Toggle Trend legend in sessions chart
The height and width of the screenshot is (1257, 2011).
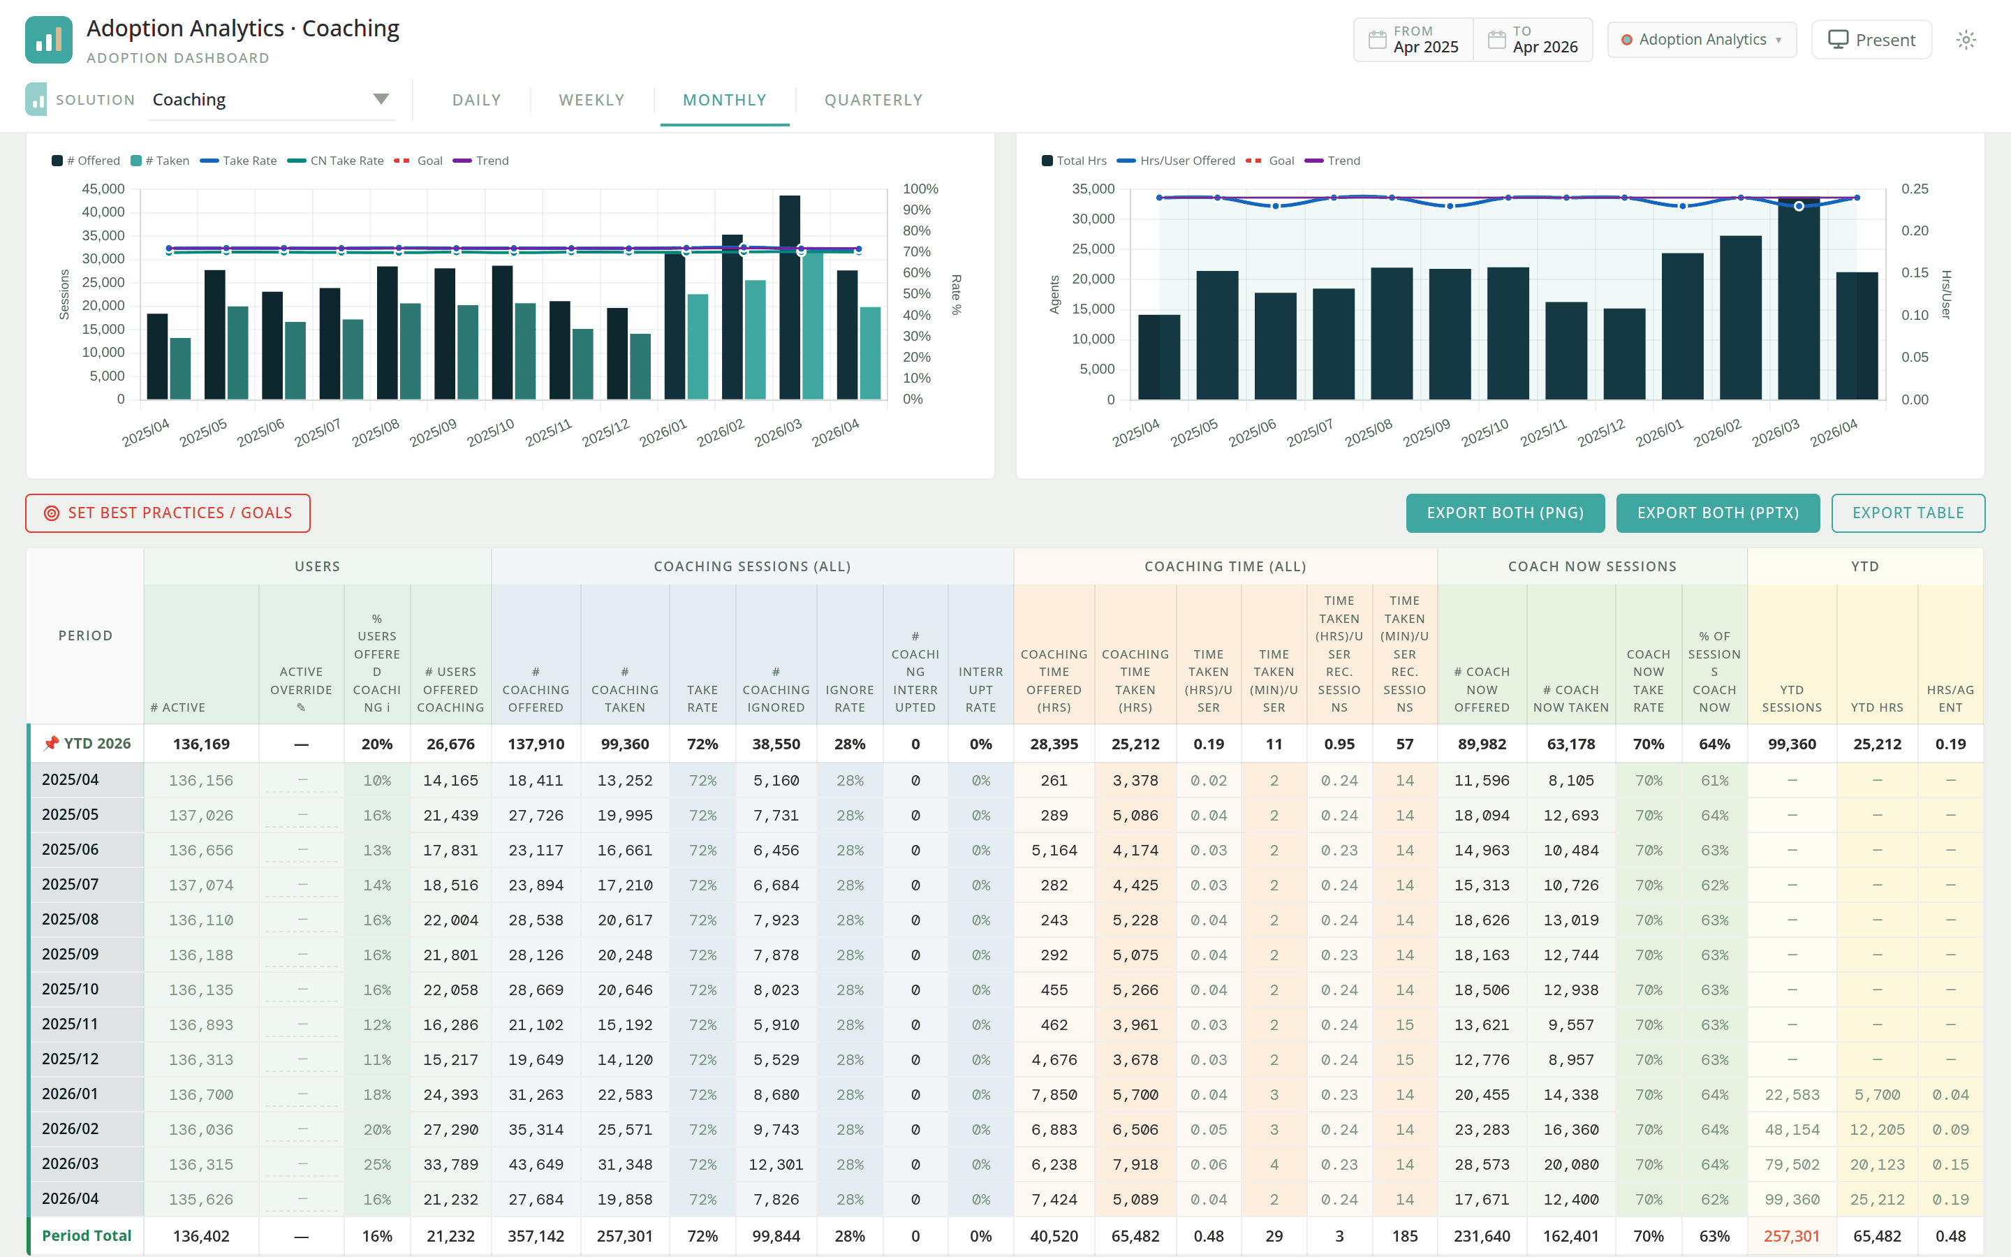(481, 161)
